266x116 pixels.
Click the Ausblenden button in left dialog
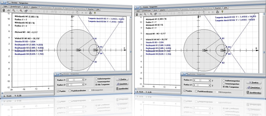click(122, 89)
